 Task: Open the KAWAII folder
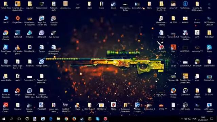click(x=185, y=20)
